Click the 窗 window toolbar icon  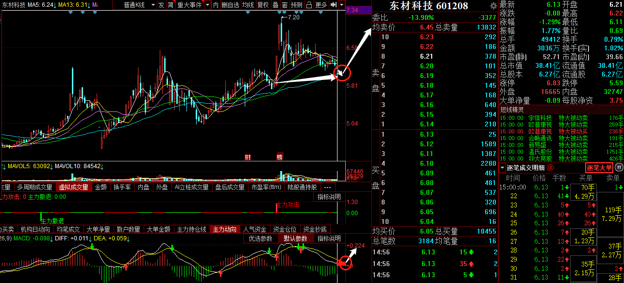coord(284,5)
